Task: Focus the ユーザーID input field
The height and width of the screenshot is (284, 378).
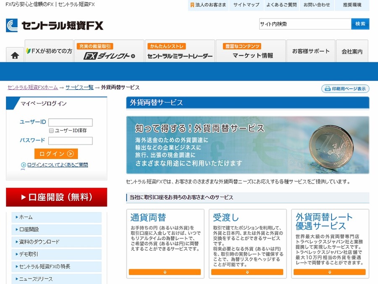Action: tap(71, 123)
